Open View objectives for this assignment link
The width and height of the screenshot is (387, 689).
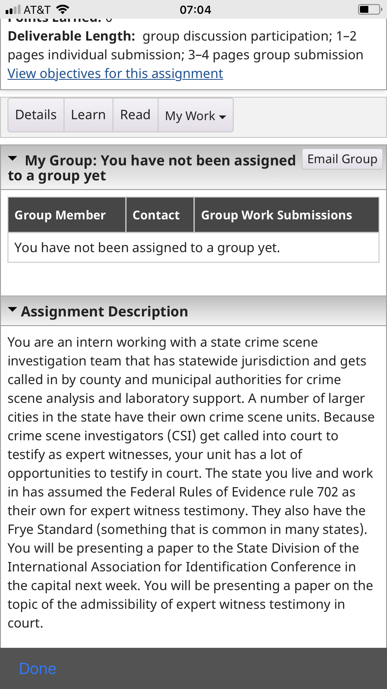pos(115,74)
